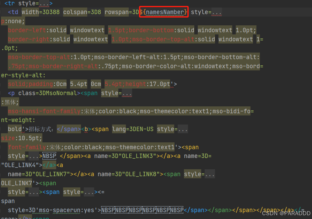Viewport: 312px width, 219px height.
Task: Click the "OLE_LINK3" anchor name
Action: [137, 156]
